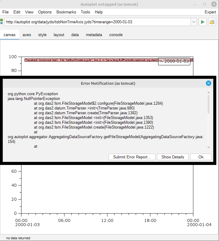Maximize the Autoplot window
The width and height of the screenshot is (219, 241).
[x=204, y=4]
